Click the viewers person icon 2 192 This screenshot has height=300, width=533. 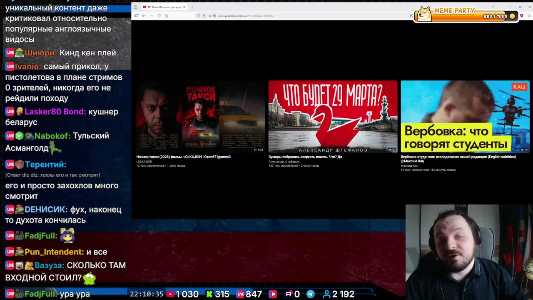(x=327, y=294)
